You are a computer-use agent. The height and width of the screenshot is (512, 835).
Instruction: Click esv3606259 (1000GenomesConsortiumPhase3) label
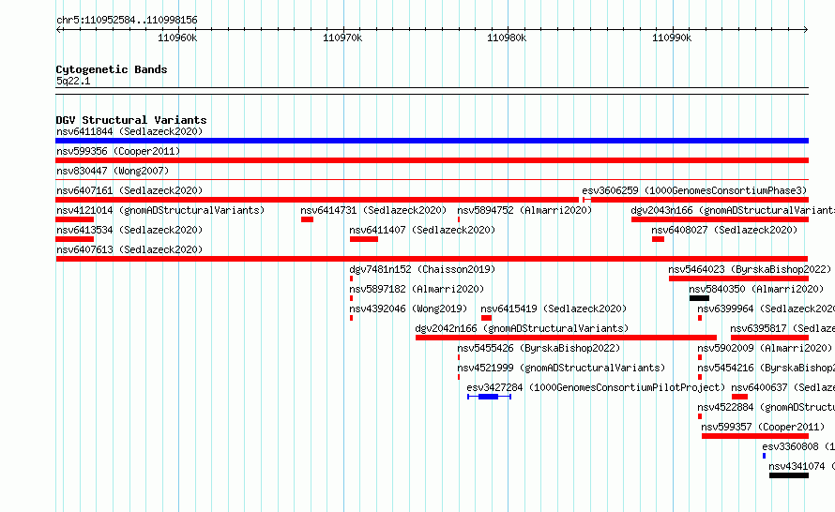tap(694, 190)
